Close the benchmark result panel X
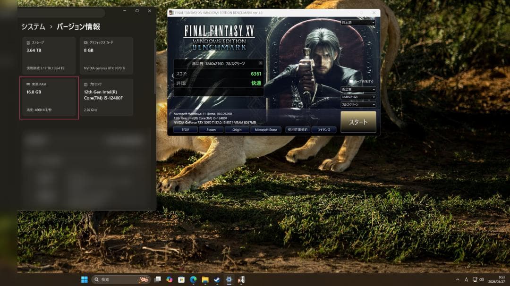 coord(260,63)
